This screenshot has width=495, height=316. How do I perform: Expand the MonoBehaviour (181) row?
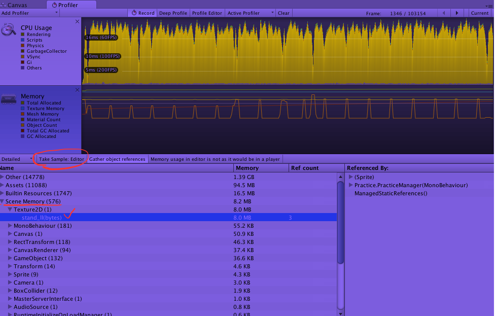10,226
